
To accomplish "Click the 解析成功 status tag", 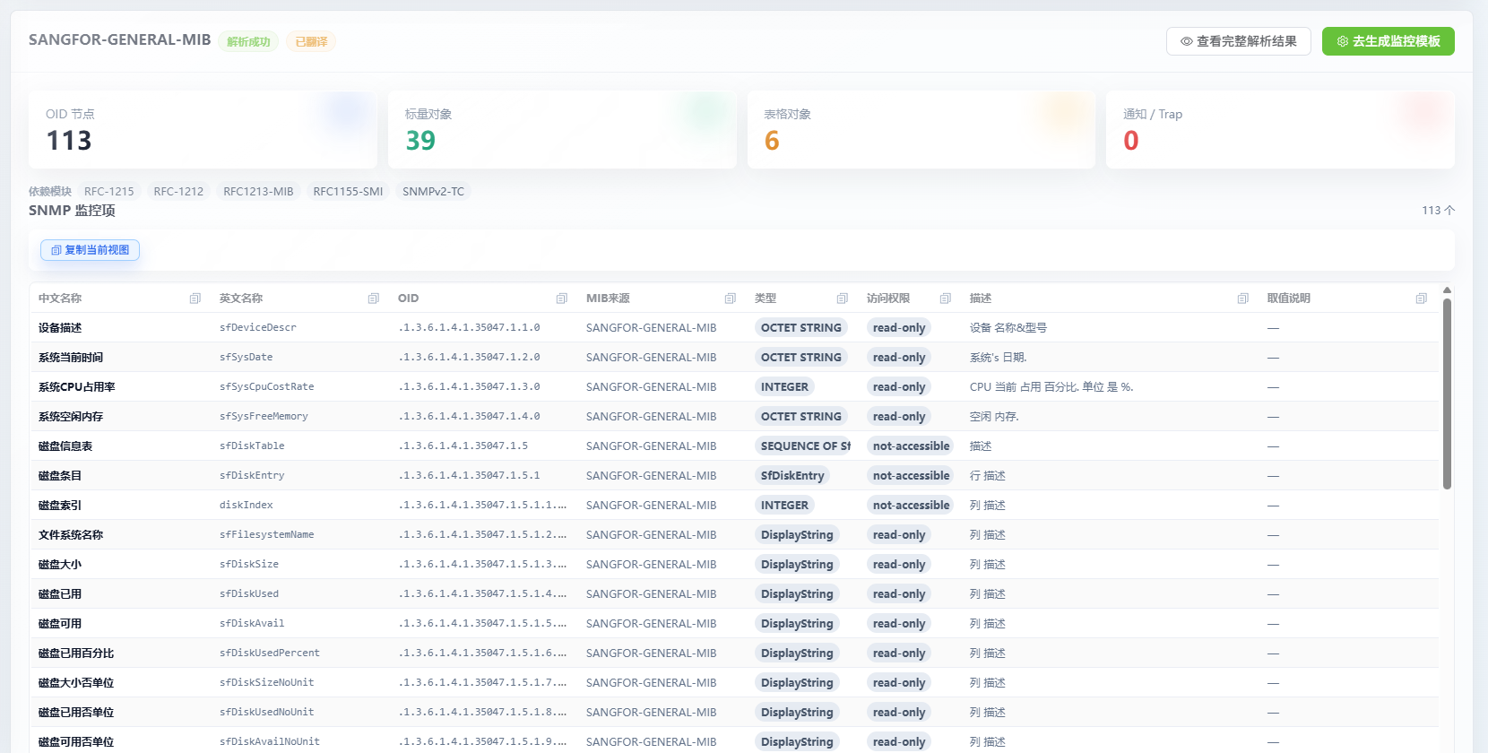I will pos(248,41).
